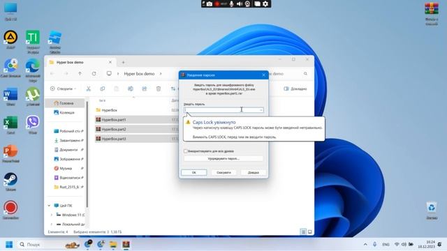
Task: Click the Up arrow in Explorer navigation
Action: point(80,74)
